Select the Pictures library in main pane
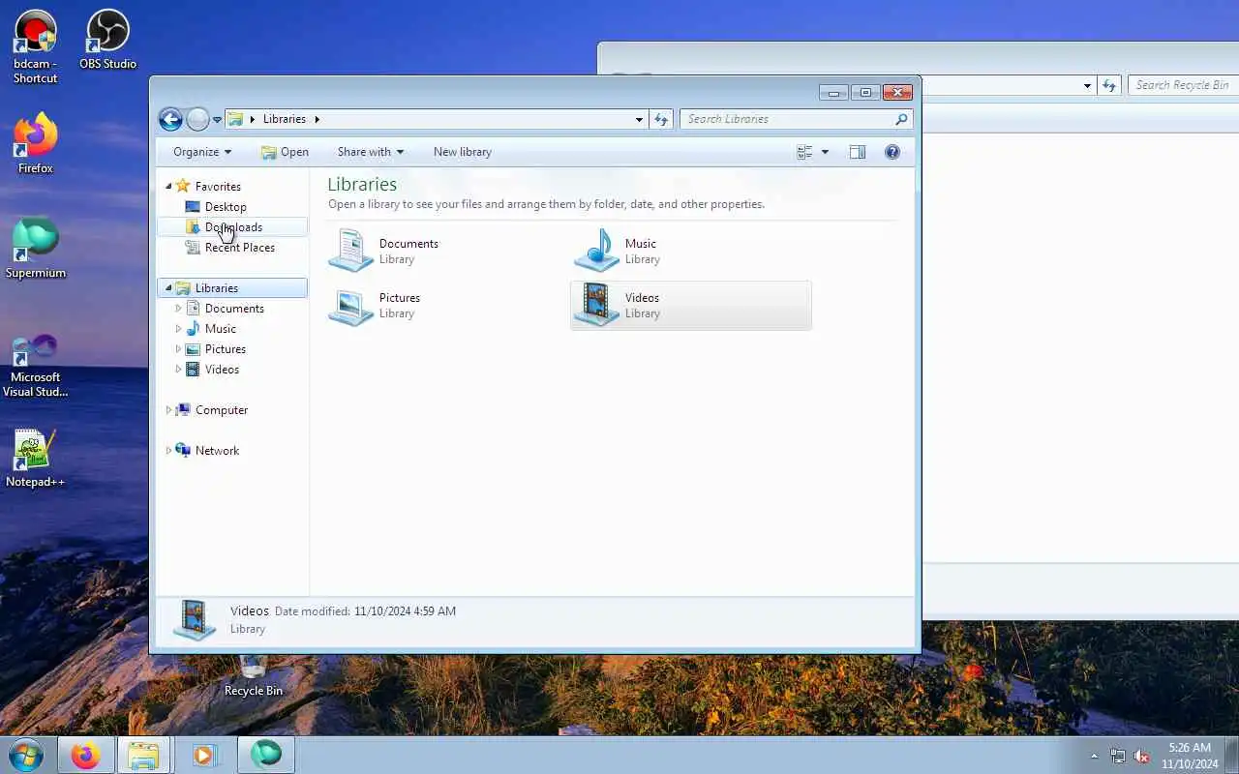This screenshot has width=1239, height=774. pyautogui.click(x=447, y=305)
